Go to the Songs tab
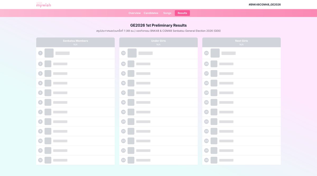The height and width of the screenshot is (176, 317). [x=167, y=13]
